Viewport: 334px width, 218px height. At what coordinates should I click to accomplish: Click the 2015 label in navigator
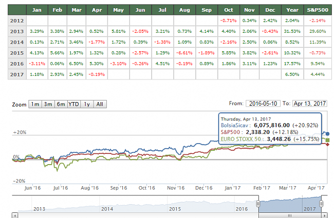175,209
